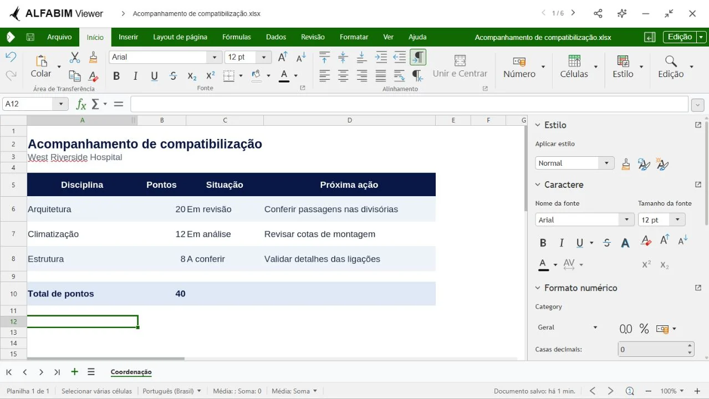Apply superscript in ribbon font group

pyautogui.click(x=210, y=76)
